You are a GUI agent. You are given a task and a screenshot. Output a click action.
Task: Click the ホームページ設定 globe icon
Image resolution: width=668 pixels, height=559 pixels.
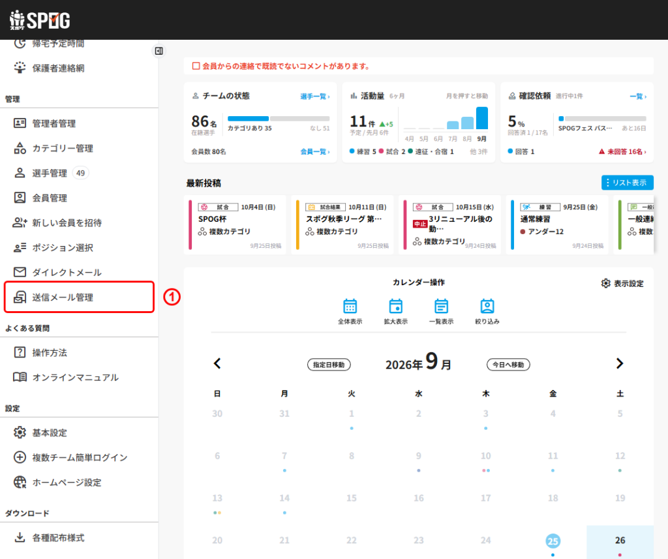pyautogui.click(x=20, y=482)
